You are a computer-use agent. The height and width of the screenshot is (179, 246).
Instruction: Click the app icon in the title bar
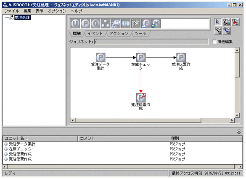tap(5, 5)
